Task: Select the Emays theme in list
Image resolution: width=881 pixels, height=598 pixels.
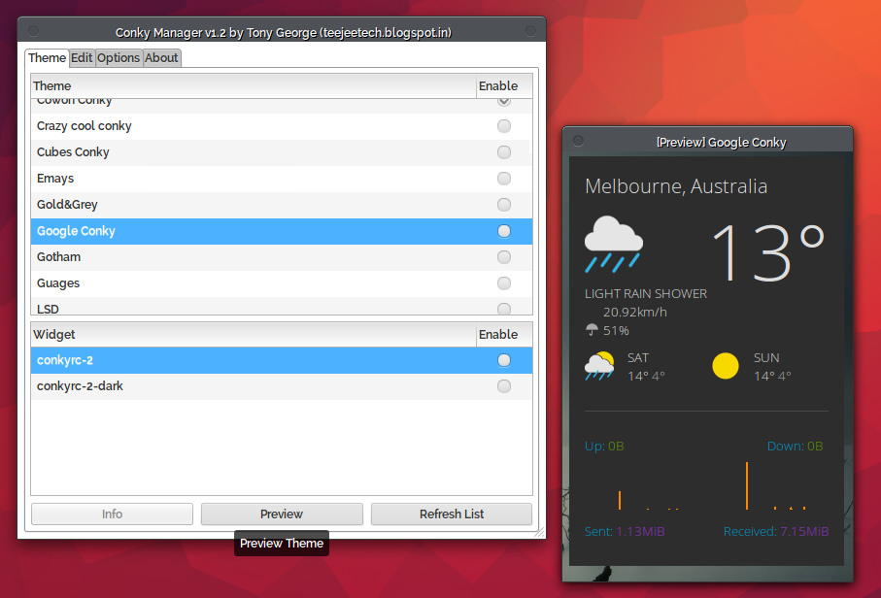Action: (x=55, y=179)
